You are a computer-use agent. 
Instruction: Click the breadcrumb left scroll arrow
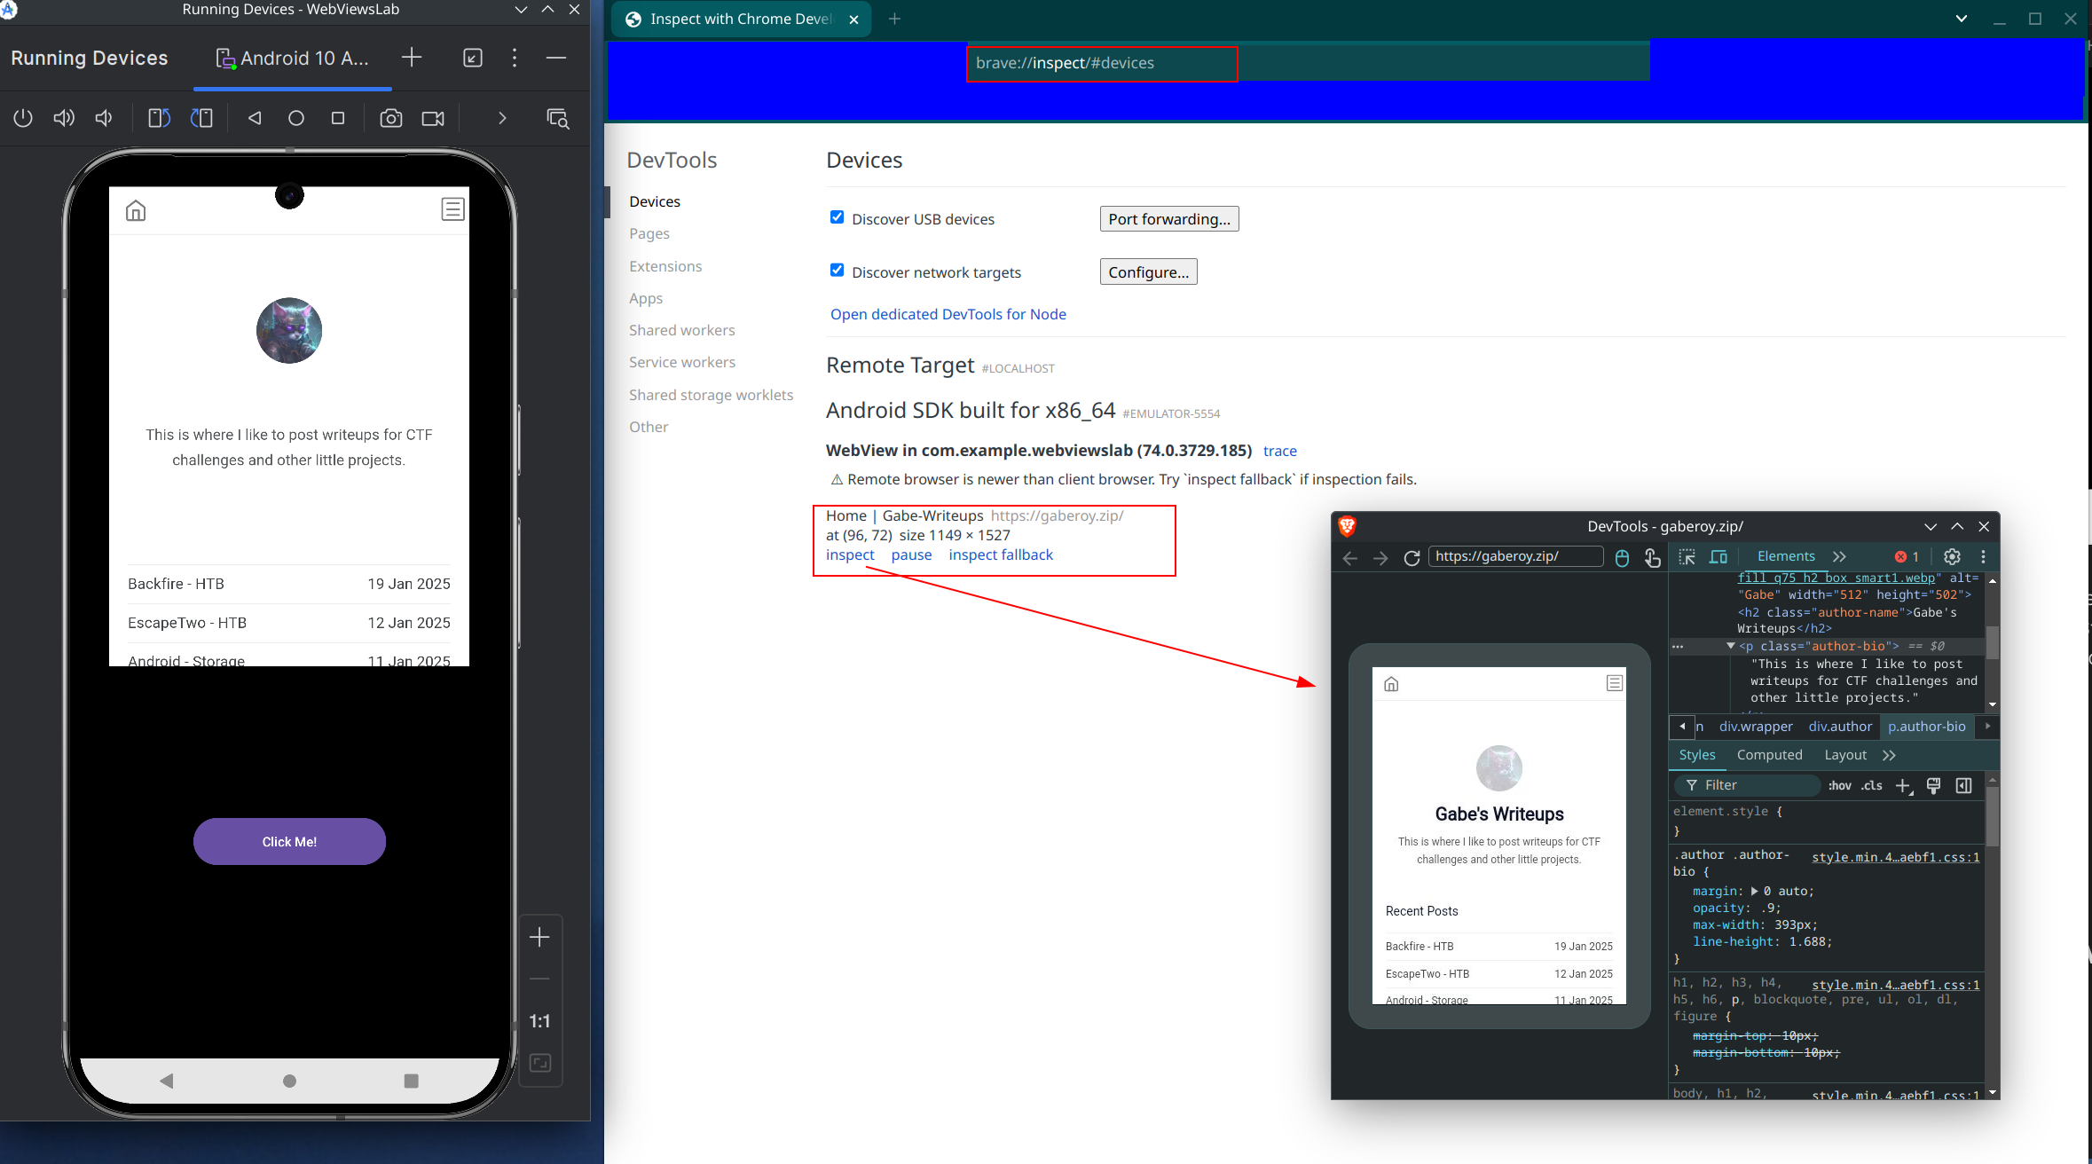[x=1682, y=727]
